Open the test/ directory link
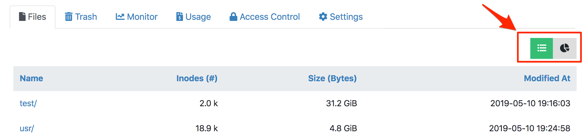This screenshot has width=584, height=137. coord(28,103)
